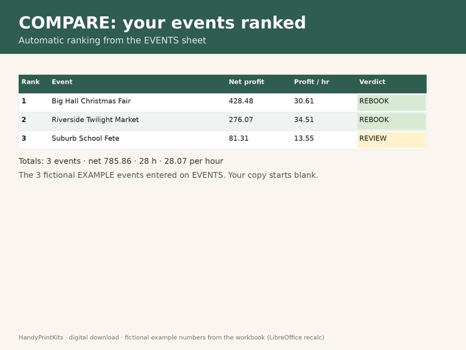Select the Rank column header
Image resolution: width=466 pixels, height=350 pixels.
coord(31,82)
